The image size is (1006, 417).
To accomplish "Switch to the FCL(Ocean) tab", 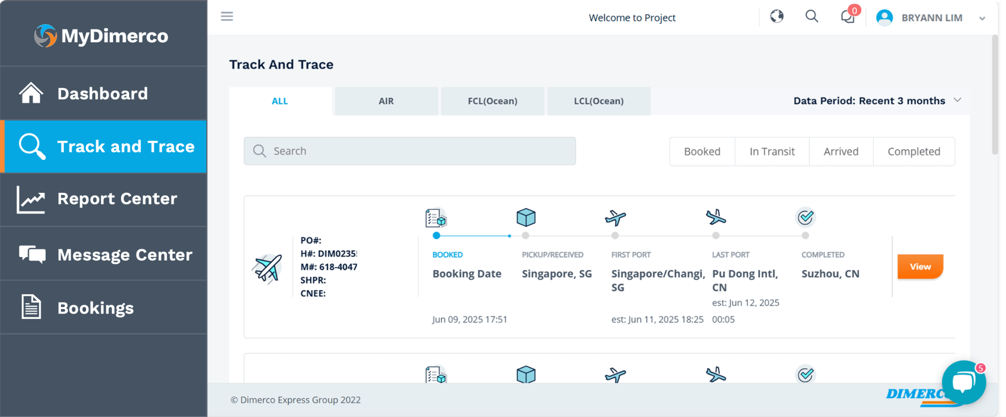I will click(x=493, y=101).
